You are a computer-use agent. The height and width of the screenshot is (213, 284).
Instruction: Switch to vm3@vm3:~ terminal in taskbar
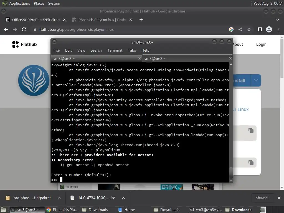click(27, 210)
